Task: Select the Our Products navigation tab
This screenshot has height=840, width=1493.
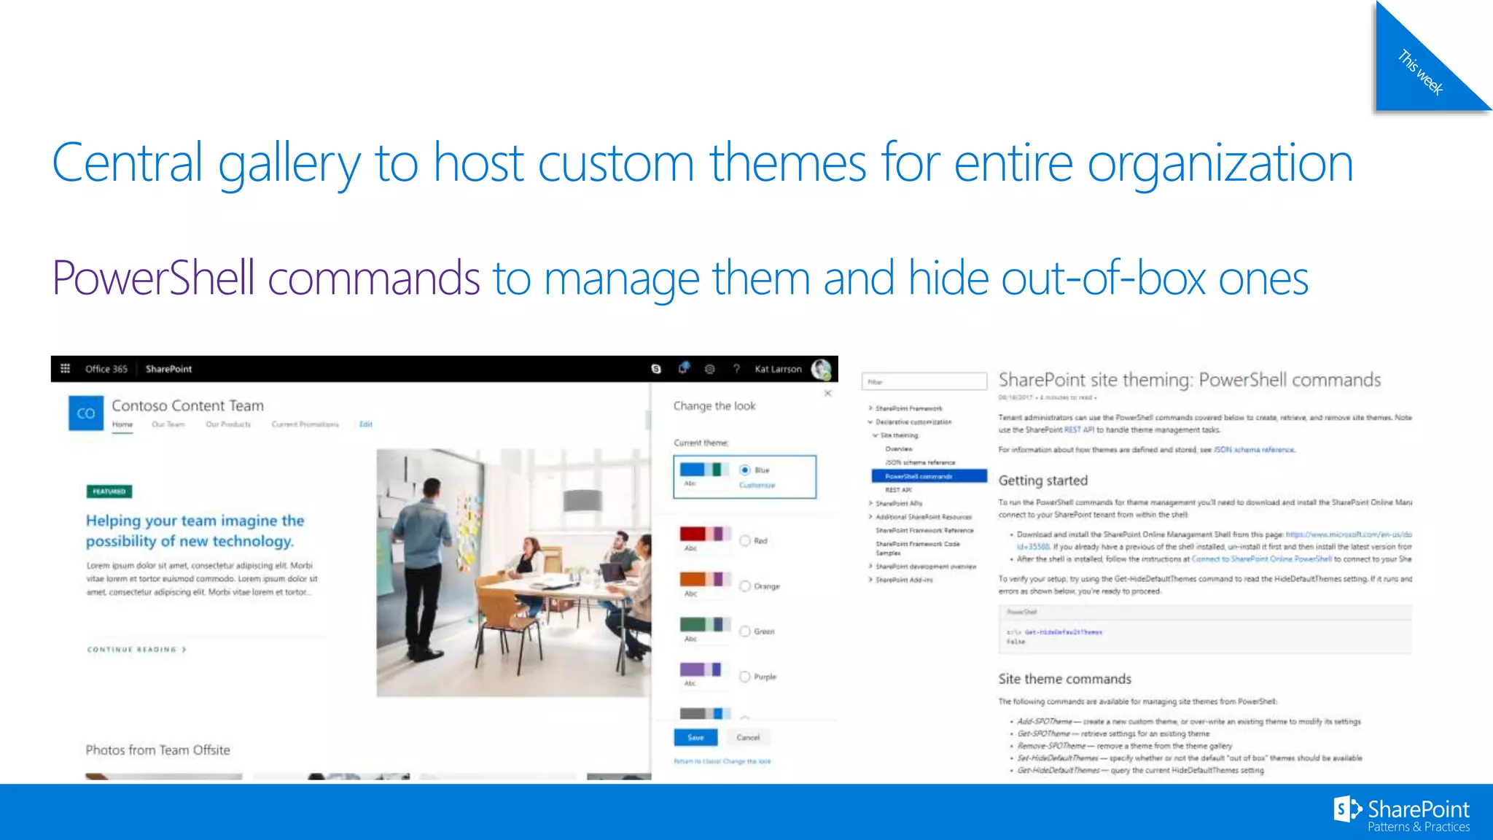Action: pyautogui.click(x=228, y=424)
